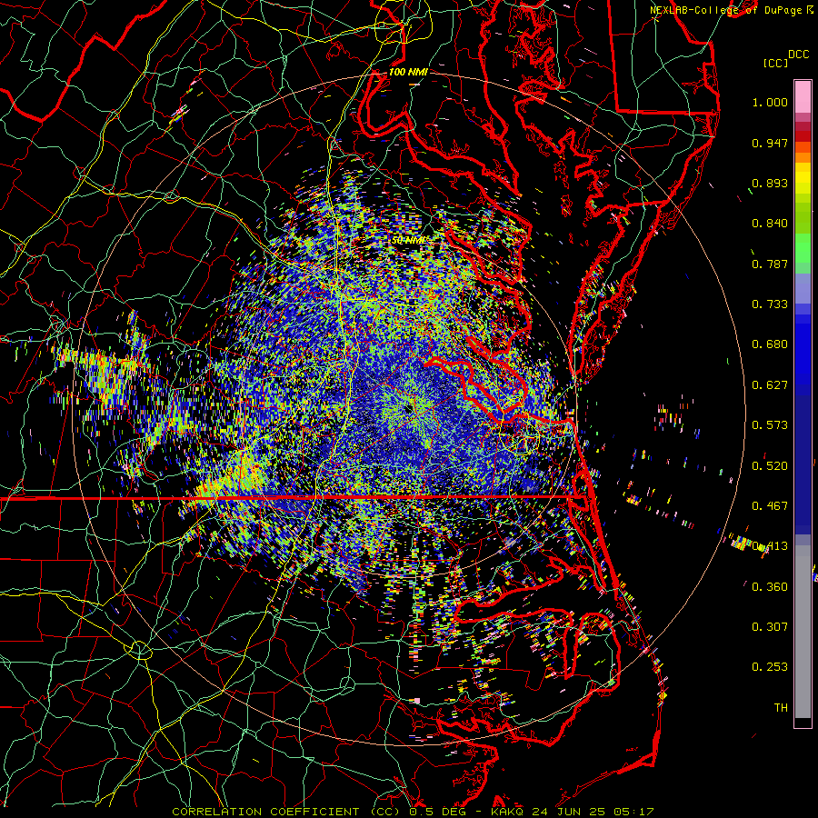Pick the bright green segment of color bar

pos(803,248)
